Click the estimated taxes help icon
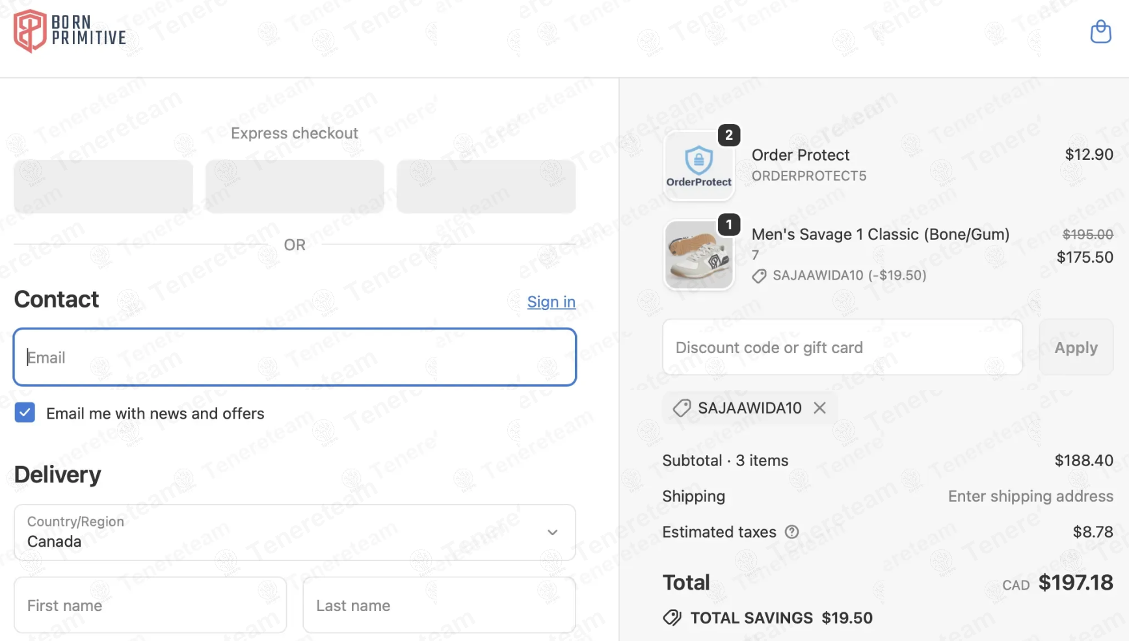 point(791,532)
